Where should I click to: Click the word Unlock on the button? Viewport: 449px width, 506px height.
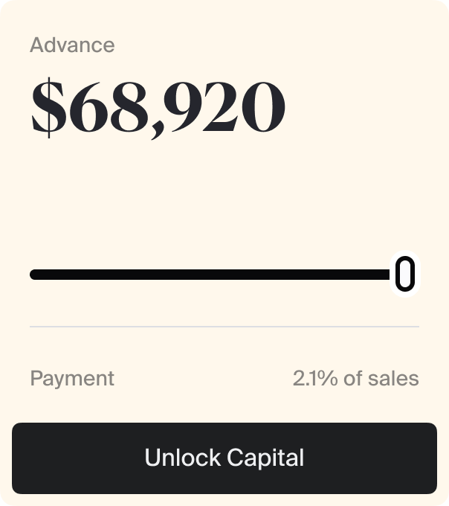click(183, 458)
